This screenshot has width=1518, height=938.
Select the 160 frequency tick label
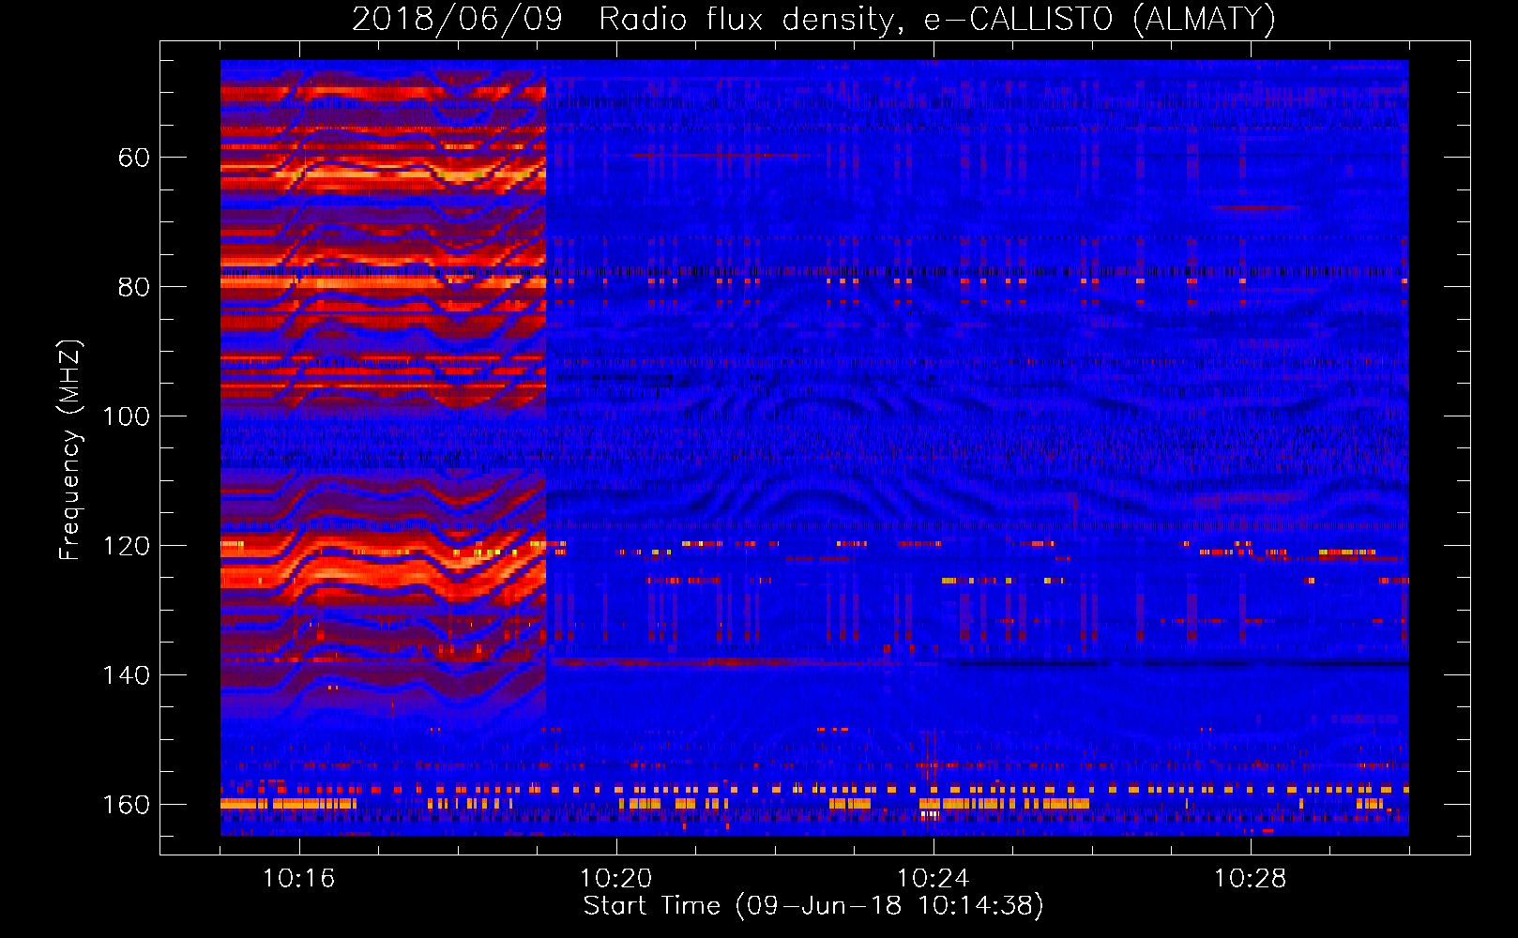click(x=126, y=805)
